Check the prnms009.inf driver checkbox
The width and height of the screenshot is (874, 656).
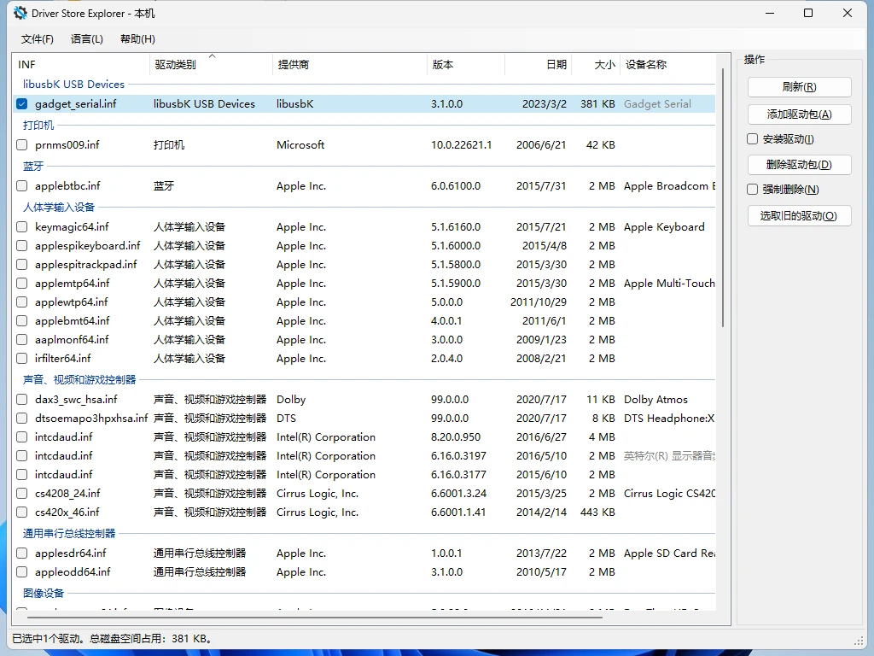21,145
